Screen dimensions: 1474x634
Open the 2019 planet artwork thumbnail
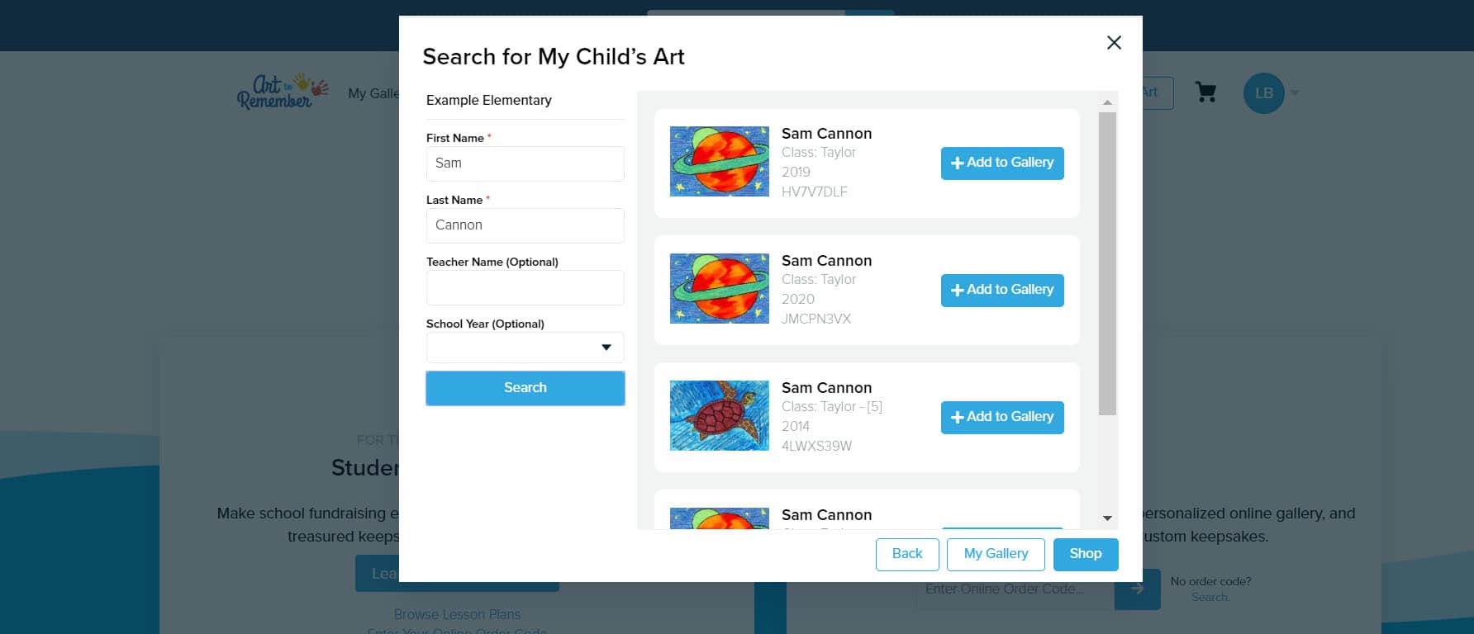pos(719,162)
